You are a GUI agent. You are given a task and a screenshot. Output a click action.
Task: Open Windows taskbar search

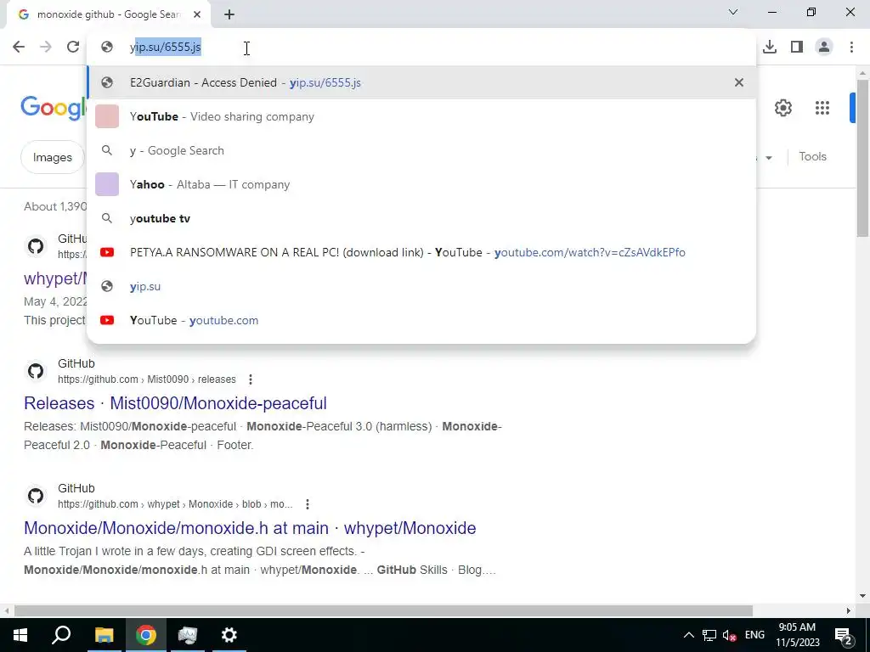61,635
